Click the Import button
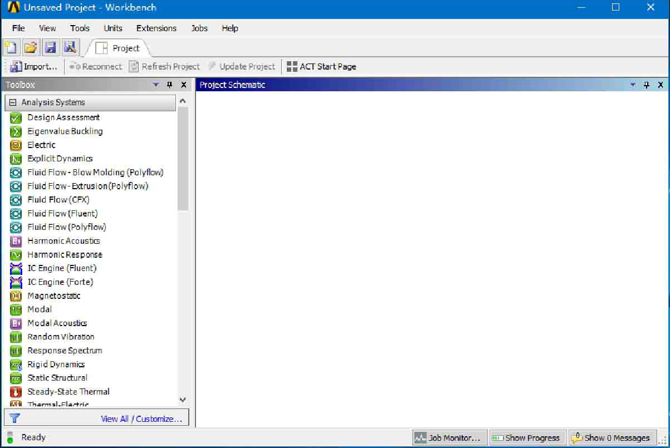Screen dimensions: 670x448 [x=34, y=67]
